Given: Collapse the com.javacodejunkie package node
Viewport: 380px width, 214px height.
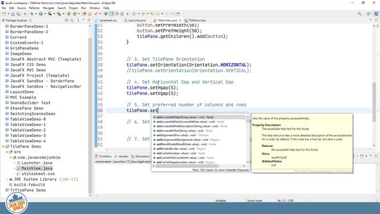Looking at the screenshot, I should click(x=11, y=158).
